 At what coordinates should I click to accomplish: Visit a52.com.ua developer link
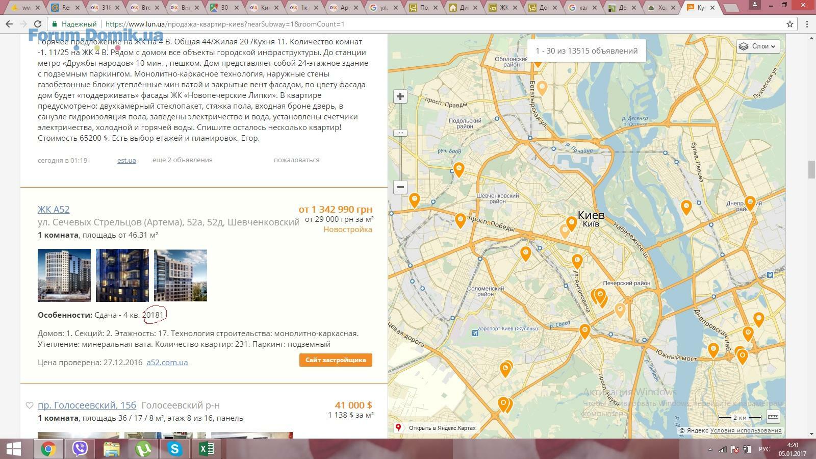167,362
